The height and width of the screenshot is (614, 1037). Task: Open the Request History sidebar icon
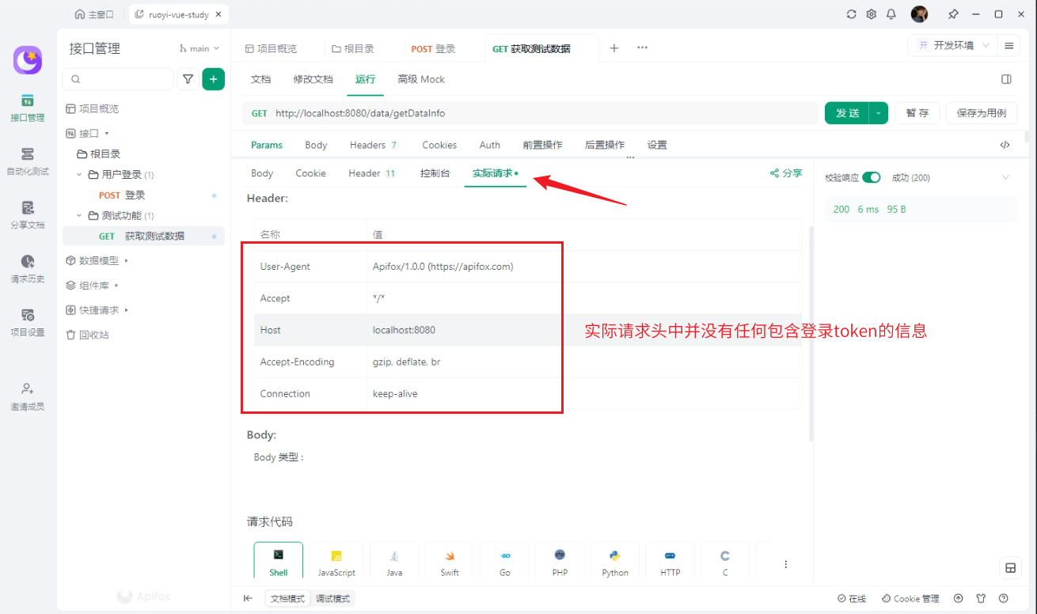[28, 267]
